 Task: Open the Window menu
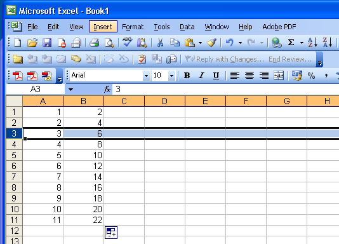[x=216, y=27]
